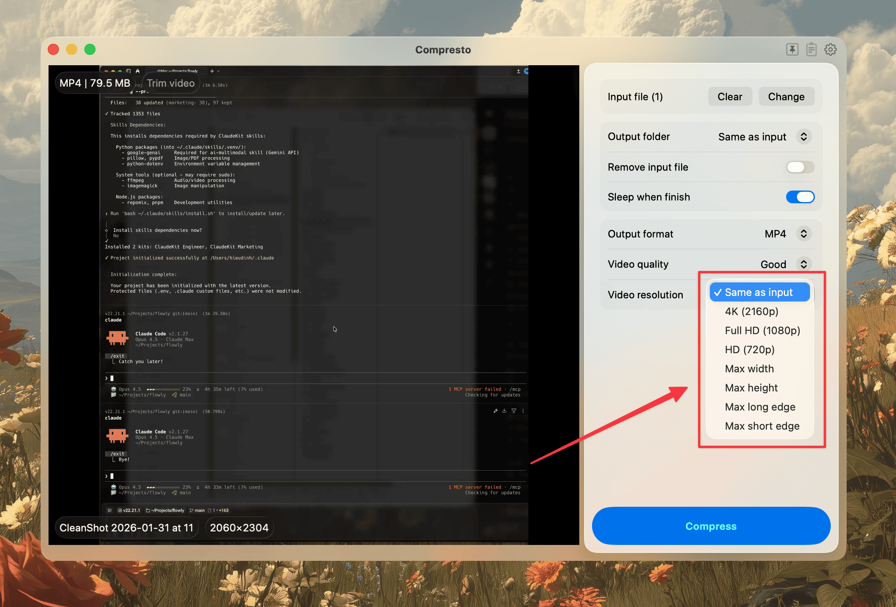This screenshot has width=896, height=607.
Task: Click the Compress button
Action: [x=711, y=526]
